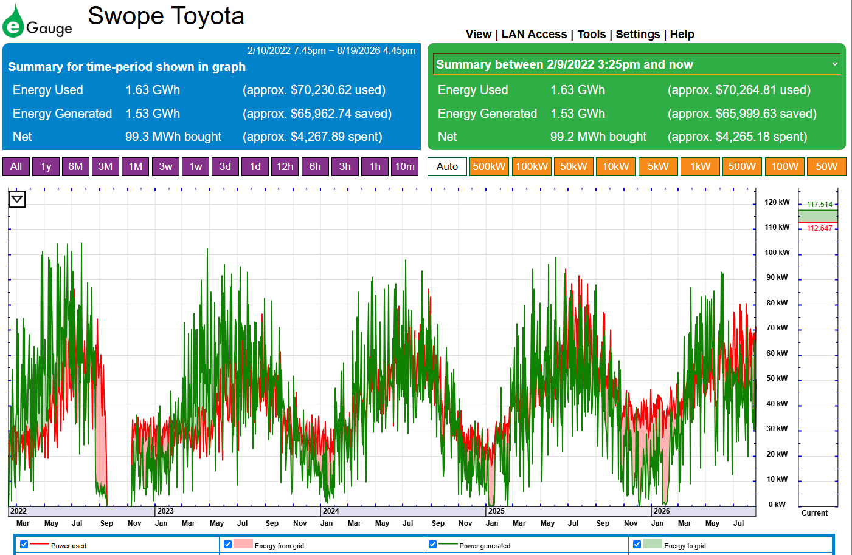Open the Help menu
852x555 pixels.
point(682,34)
